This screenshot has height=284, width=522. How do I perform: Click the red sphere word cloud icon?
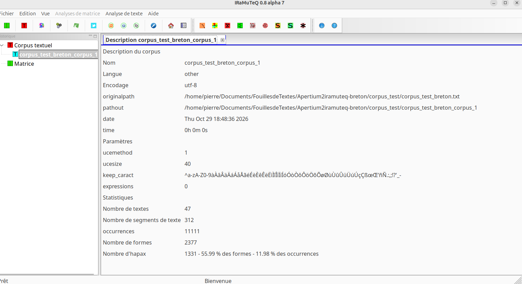[265, 26]
